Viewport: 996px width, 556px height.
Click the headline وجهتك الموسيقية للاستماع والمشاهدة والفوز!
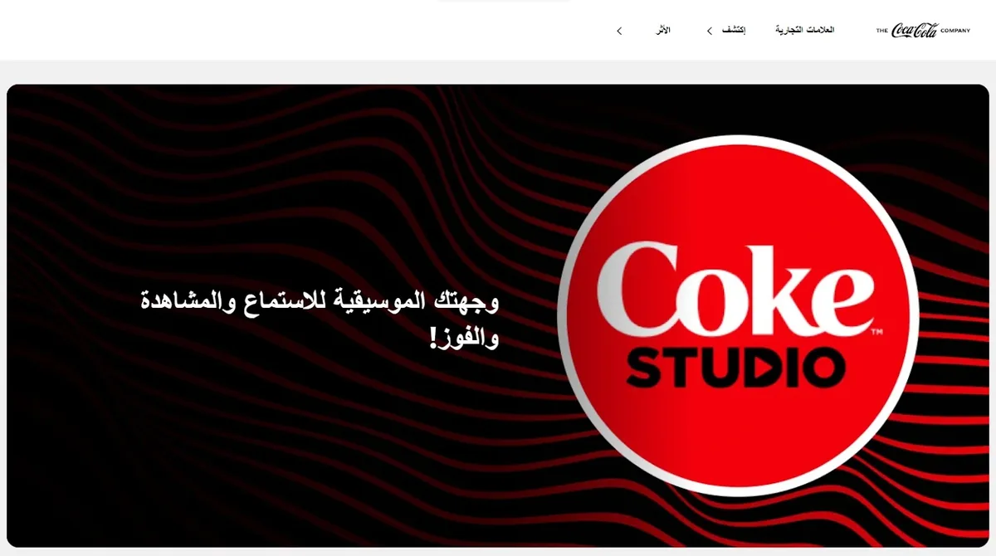coord(320,319)
